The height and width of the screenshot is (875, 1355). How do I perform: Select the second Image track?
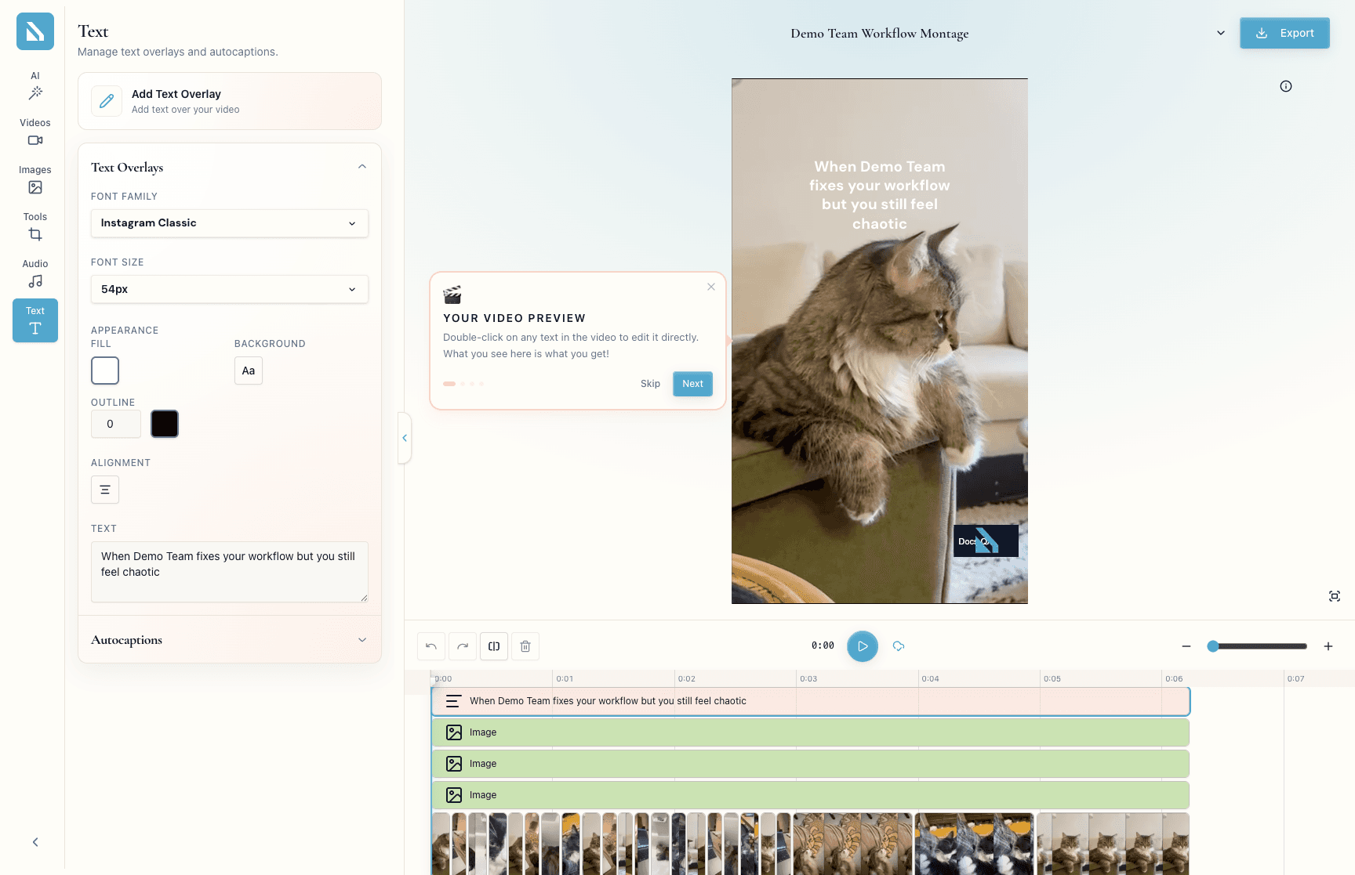[811, 764]
